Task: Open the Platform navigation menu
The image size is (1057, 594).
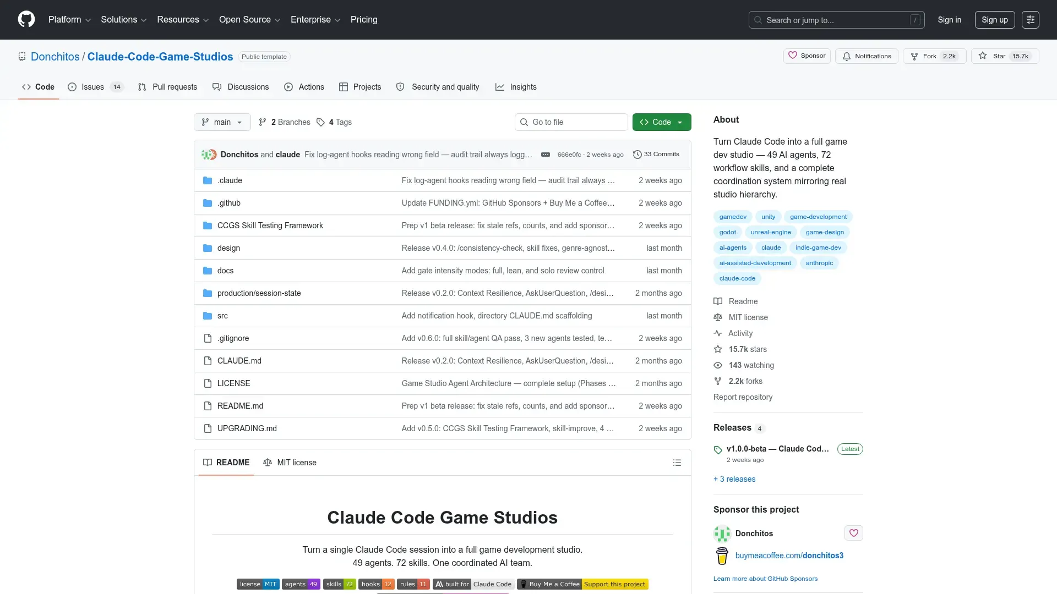Action: pos(69,20)
